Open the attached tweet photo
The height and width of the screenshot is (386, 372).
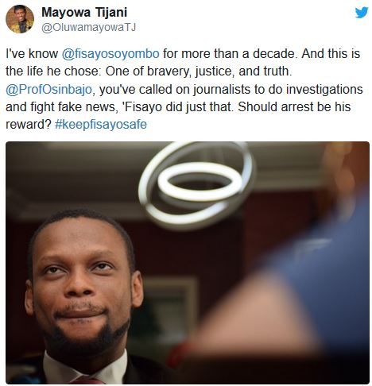pyautogui.click(x=188, y=263)
